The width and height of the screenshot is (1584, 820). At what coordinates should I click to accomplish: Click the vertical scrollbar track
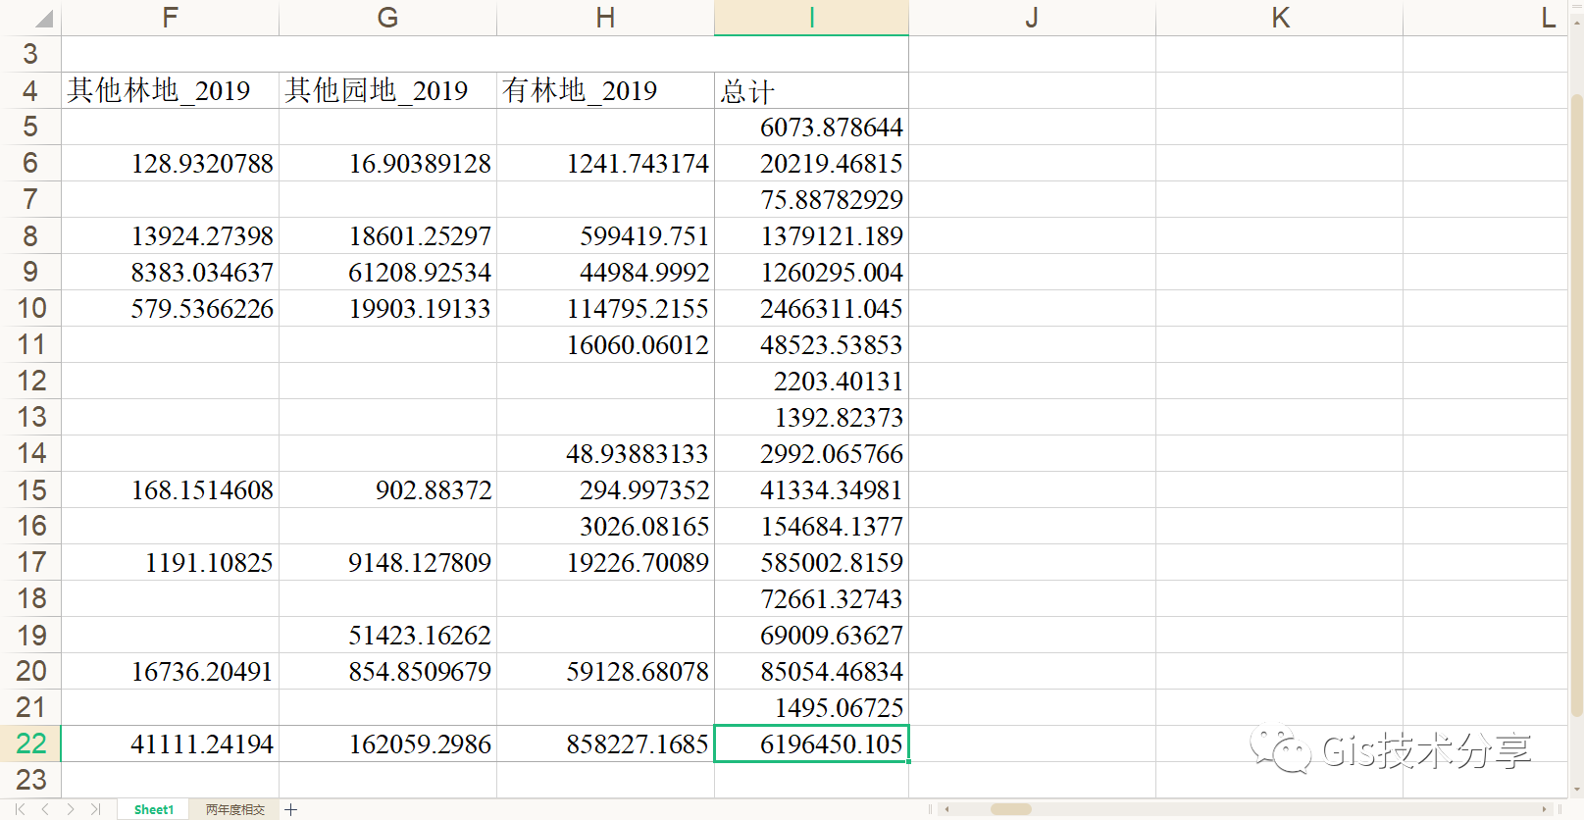(1576, 407)
